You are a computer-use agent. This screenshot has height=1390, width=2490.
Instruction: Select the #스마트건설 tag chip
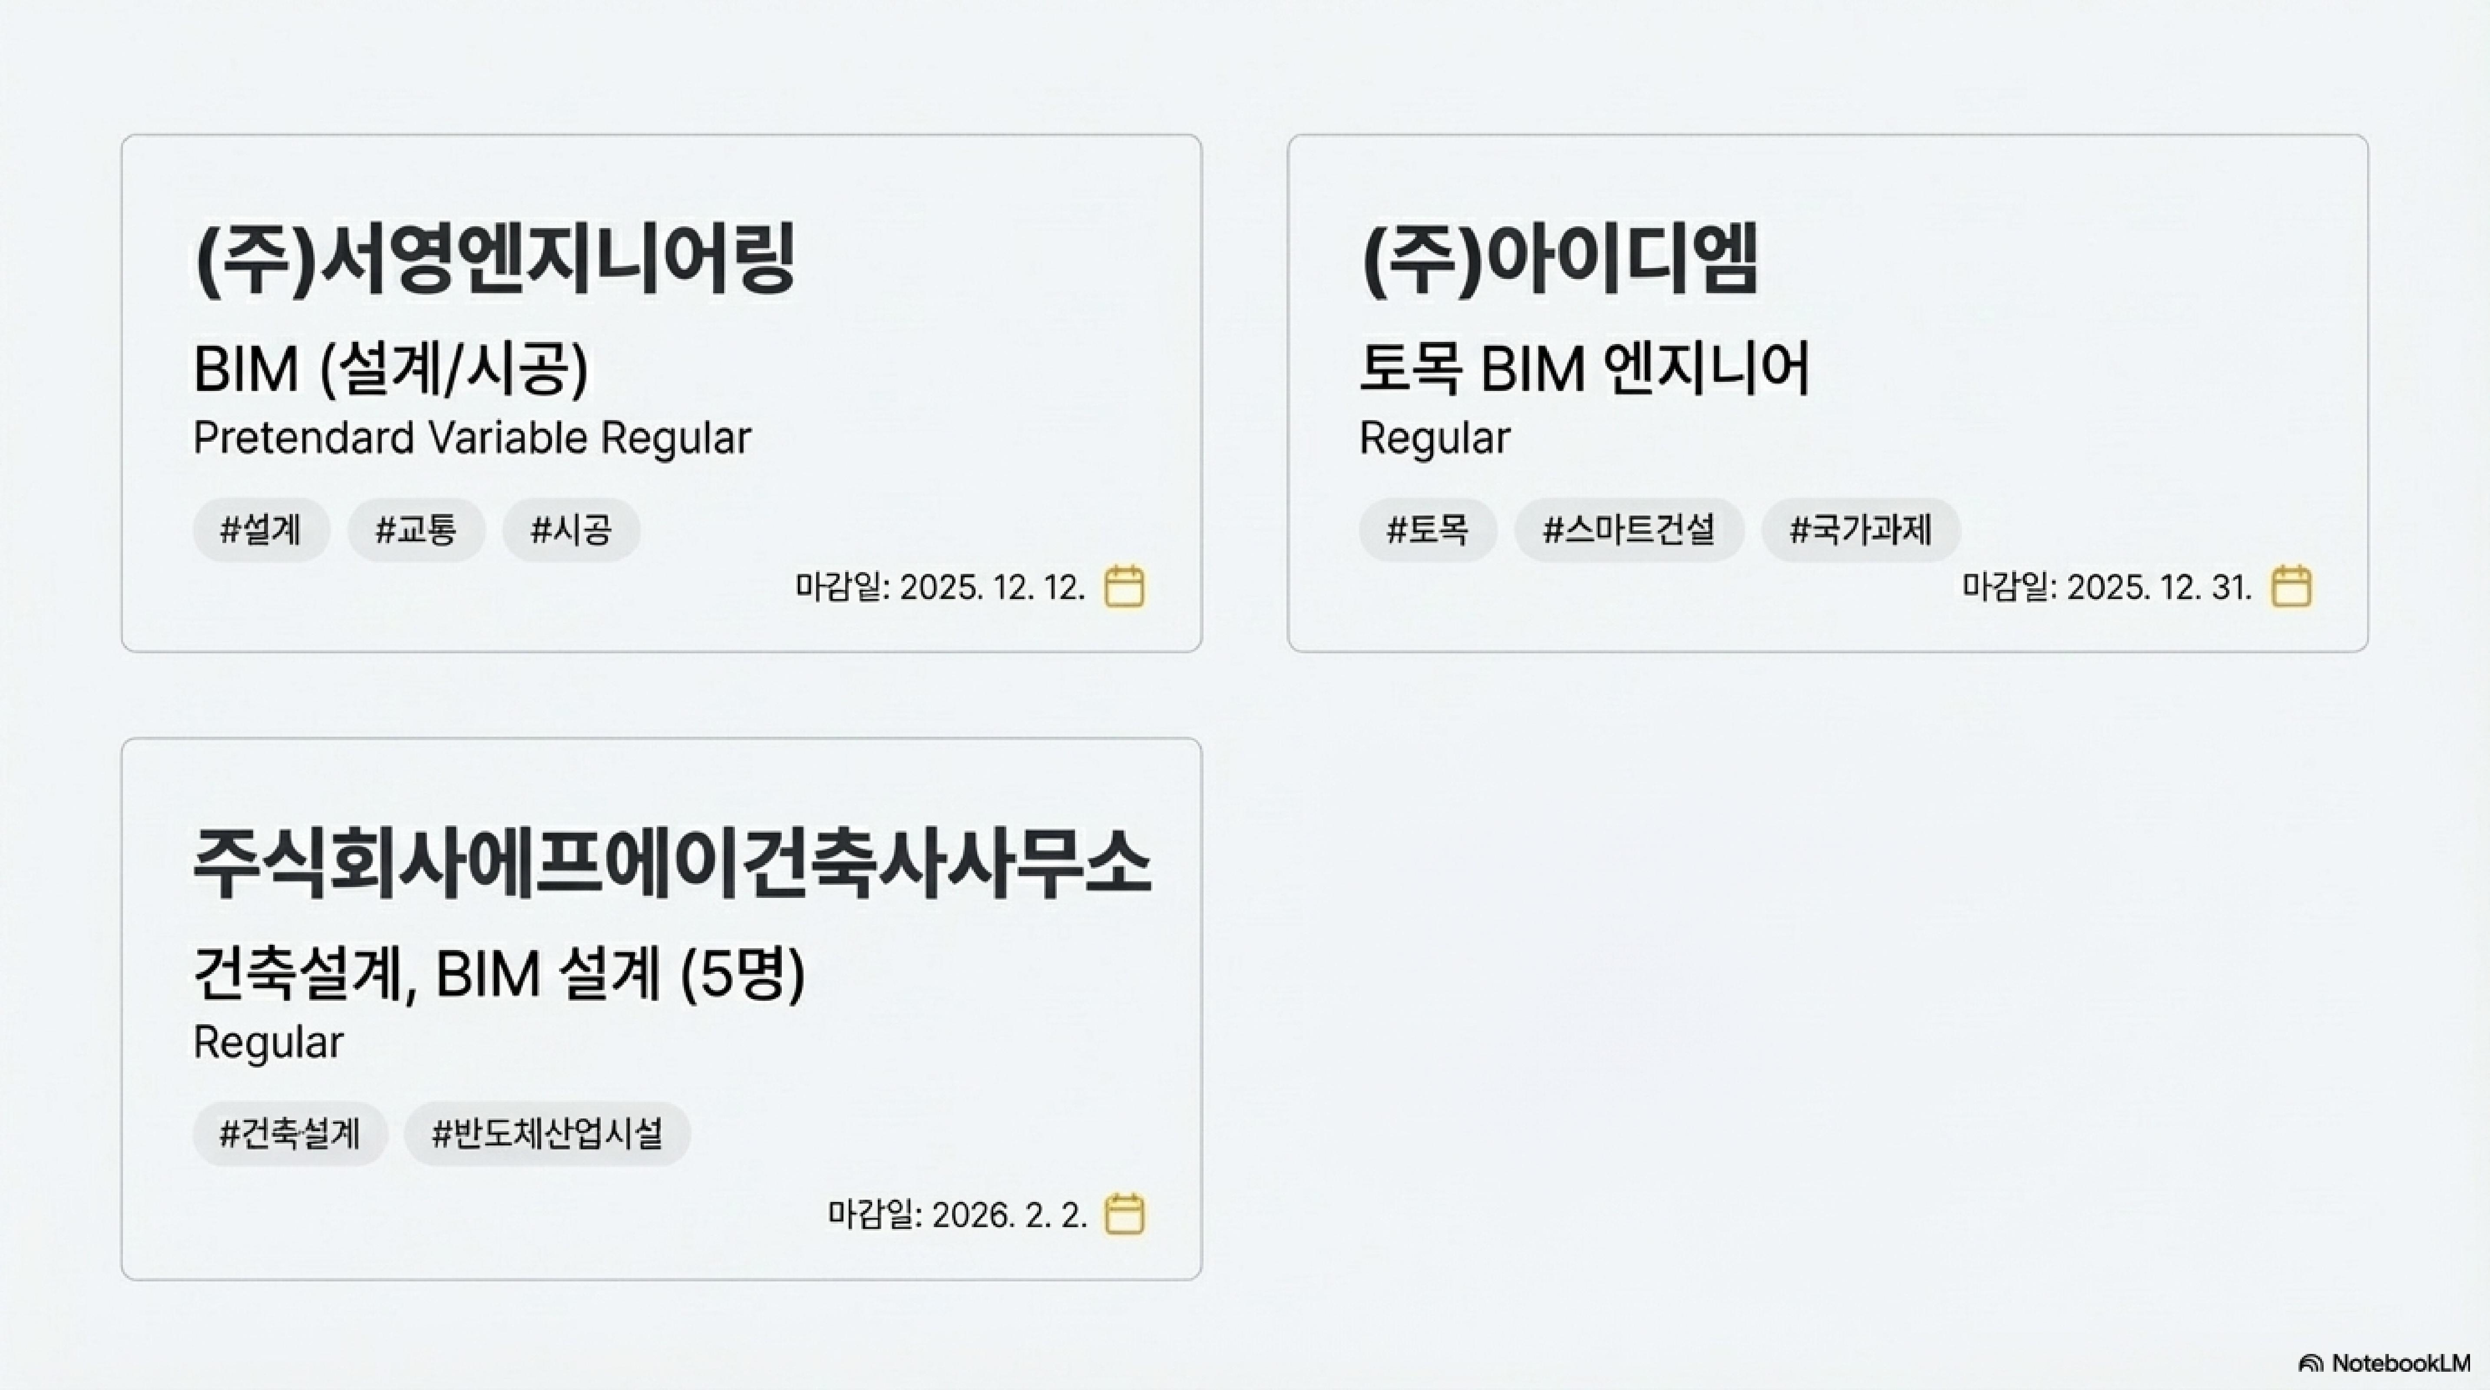pos(1629,530)
